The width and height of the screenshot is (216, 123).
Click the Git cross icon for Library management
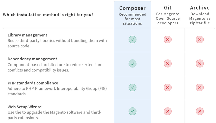[168, 39]
